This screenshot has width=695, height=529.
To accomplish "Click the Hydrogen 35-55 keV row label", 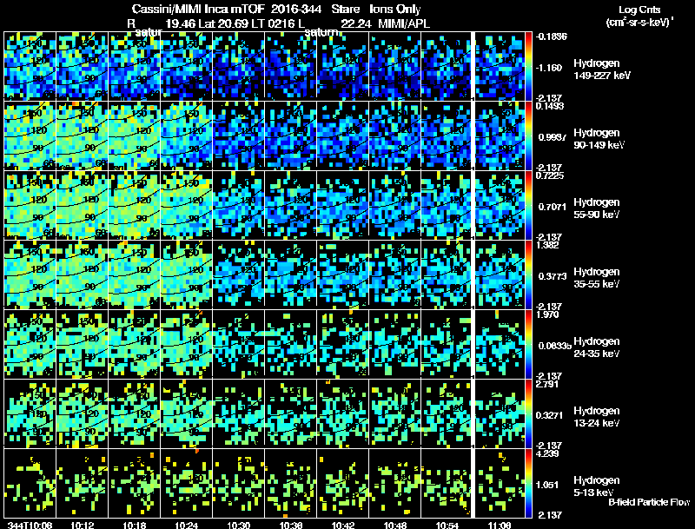I will [597, 278].
